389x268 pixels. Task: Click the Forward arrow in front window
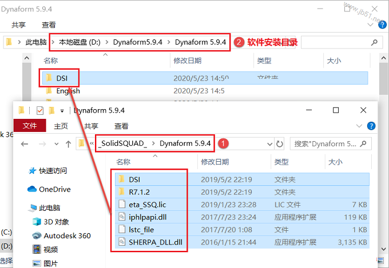(x=42, y=144)
